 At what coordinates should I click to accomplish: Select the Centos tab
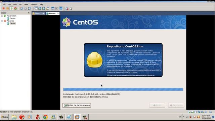pos(52,13)
